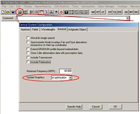Click the MTF FLD toolbar icon
The width and height of the screenshot is (140, 114).
tap(76, 12)
